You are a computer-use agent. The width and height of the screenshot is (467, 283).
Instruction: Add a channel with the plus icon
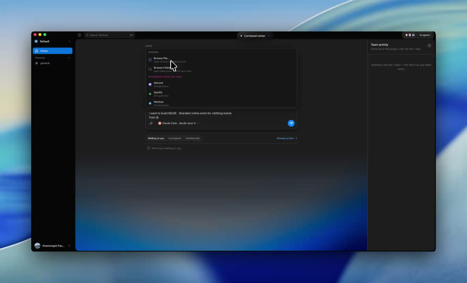[69, 58]
